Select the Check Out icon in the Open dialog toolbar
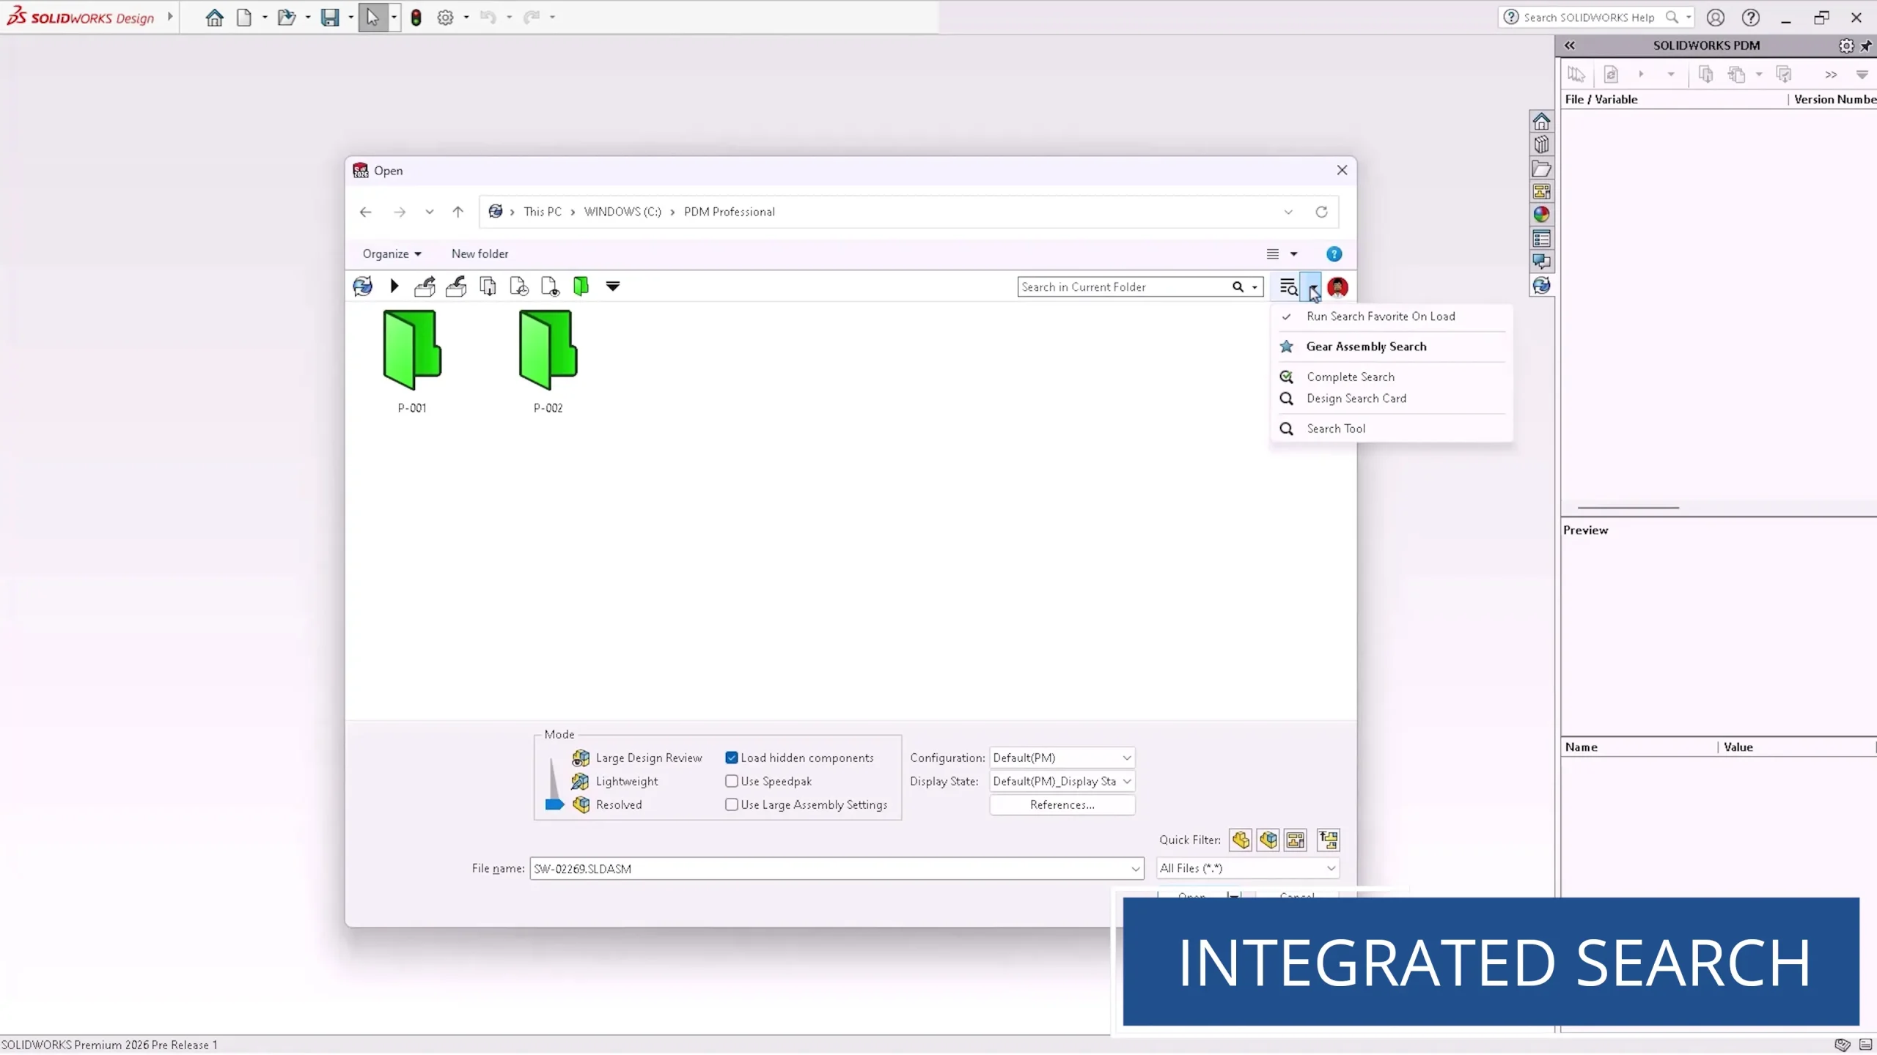This screenshot has width=1877, height=1055. point(425,286)
